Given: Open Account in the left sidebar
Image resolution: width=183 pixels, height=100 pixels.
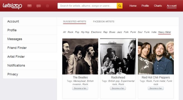Looking at the screenshot, I should 30,21.
